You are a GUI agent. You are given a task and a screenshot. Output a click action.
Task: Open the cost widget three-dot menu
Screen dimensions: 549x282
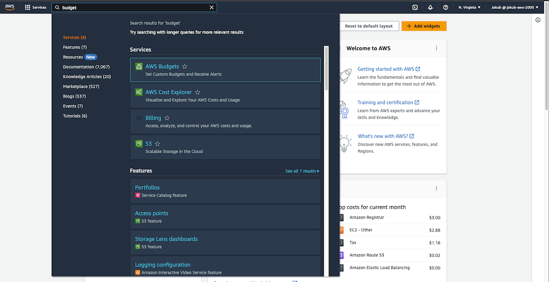436,189
